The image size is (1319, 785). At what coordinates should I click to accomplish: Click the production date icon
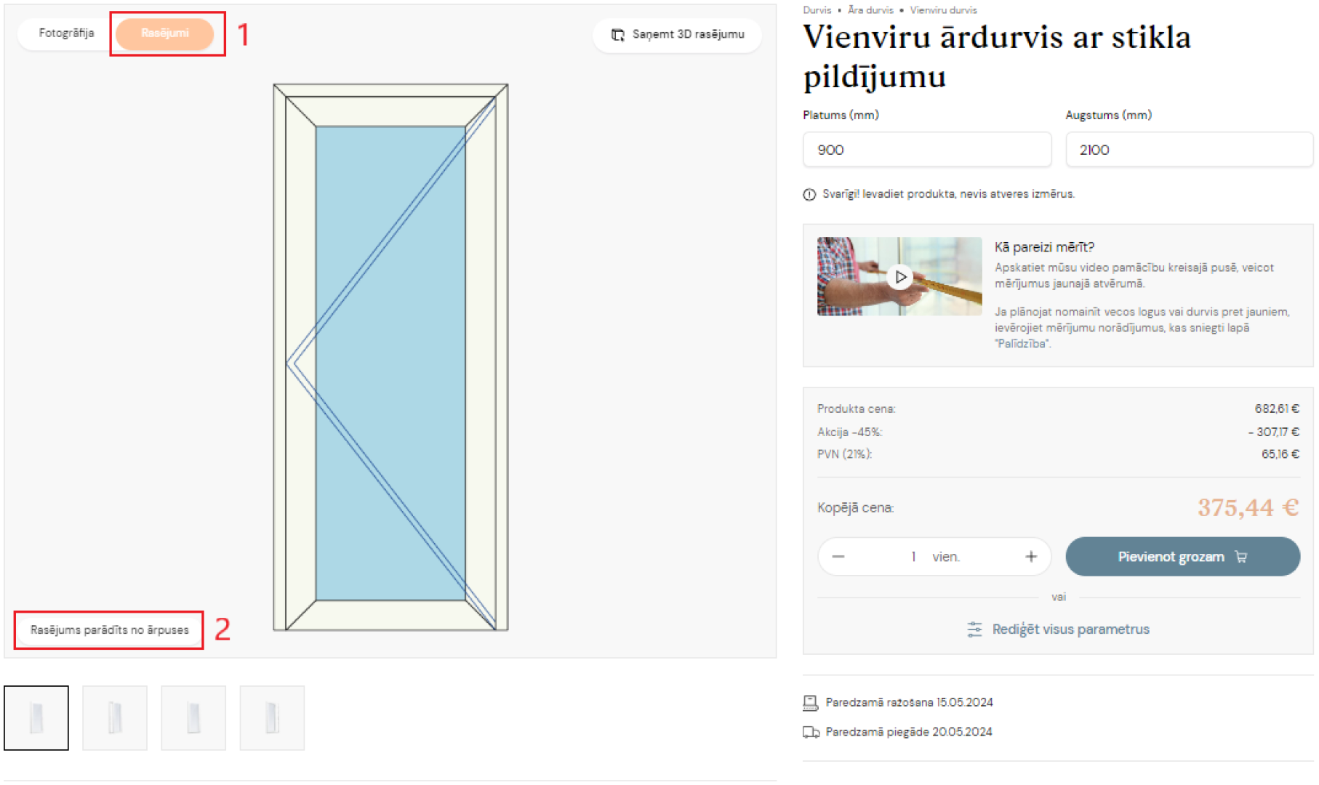click(810, 703)
